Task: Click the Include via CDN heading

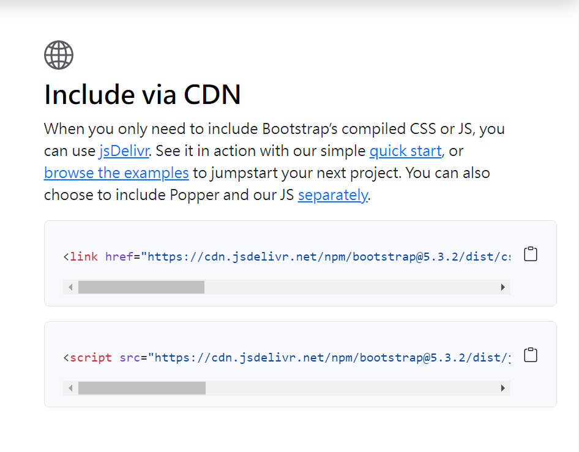Action: click(143, 95)
